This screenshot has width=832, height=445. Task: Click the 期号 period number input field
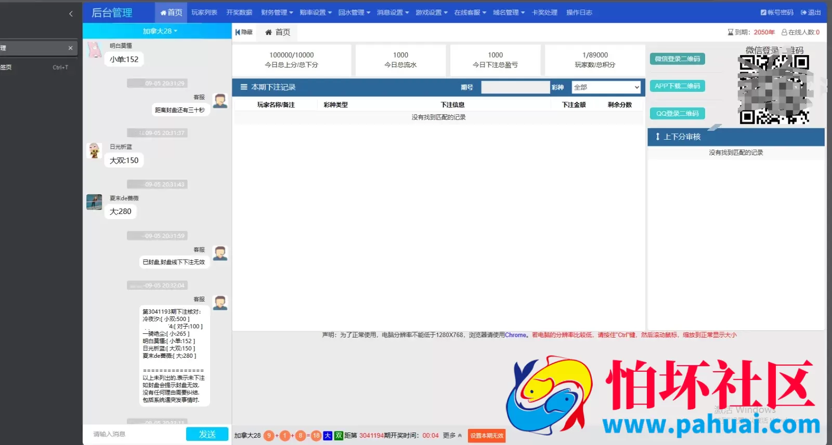click(x=515, y=87)
